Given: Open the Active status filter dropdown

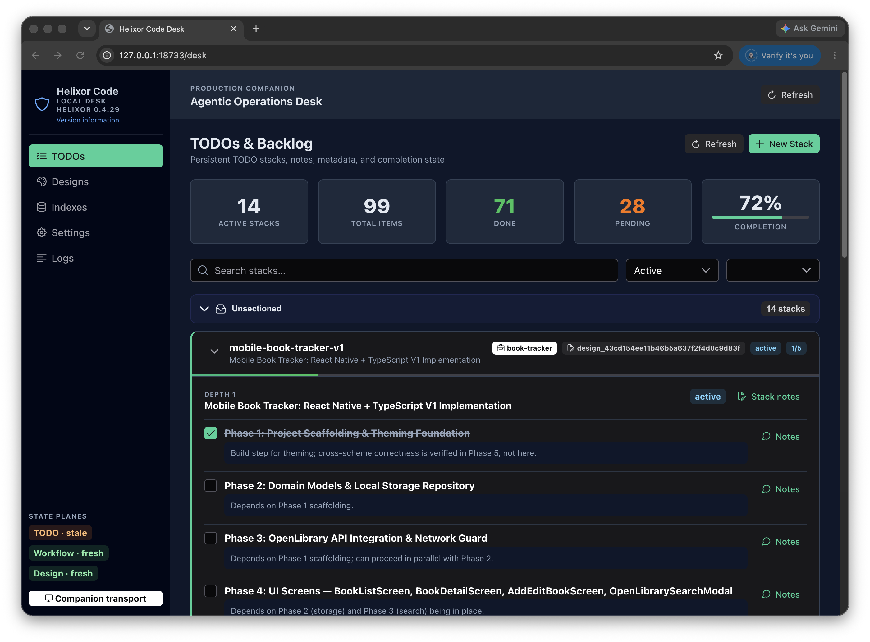Looking at the screenshot, I should pyautogui.click(x=672, y=270).
